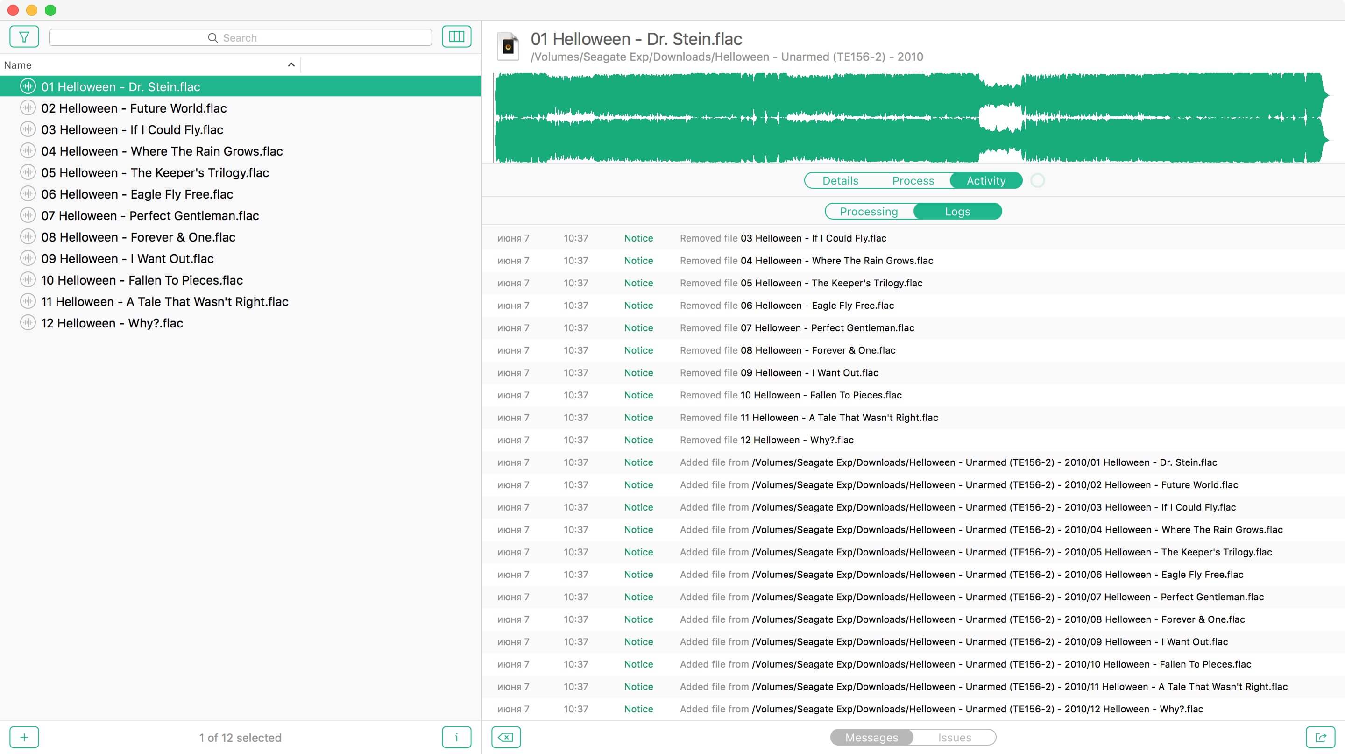The height and width of the screenshot is (754, 1345).
Task: Click log entry Added file 03 If I Could Fly.flac
Action: (x=913, y=507)
